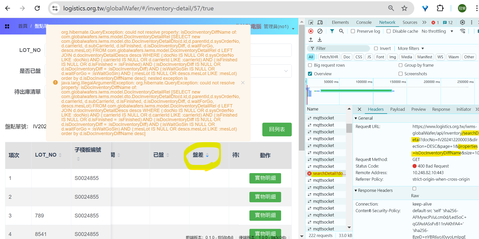Switch to the Console tab
The width and height of the screenshot is (479, 239).
click(364, 22)
